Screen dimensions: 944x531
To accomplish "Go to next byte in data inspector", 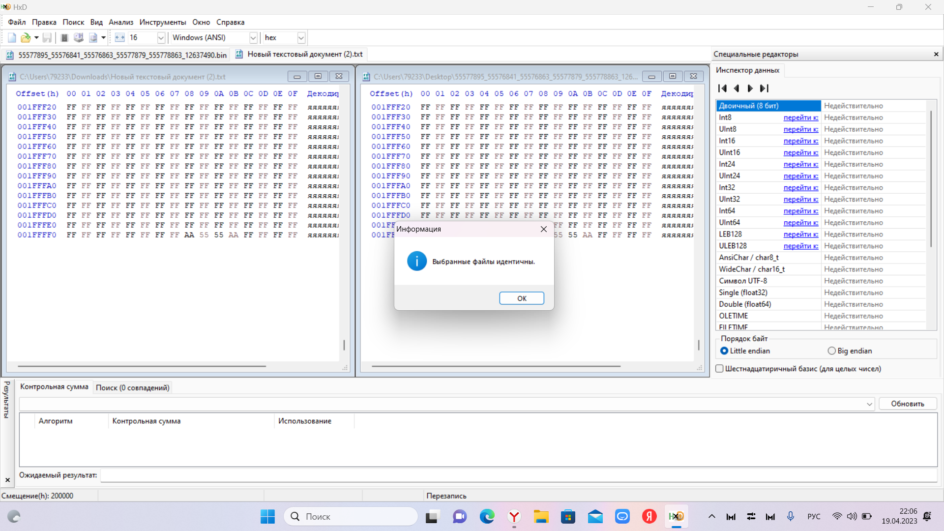I will (x=750, y=88).
